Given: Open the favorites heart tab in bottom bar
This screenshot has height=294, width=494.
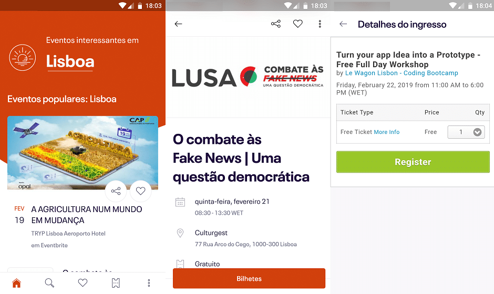Looking at the screenshot, I should click(x=83, y=282).
